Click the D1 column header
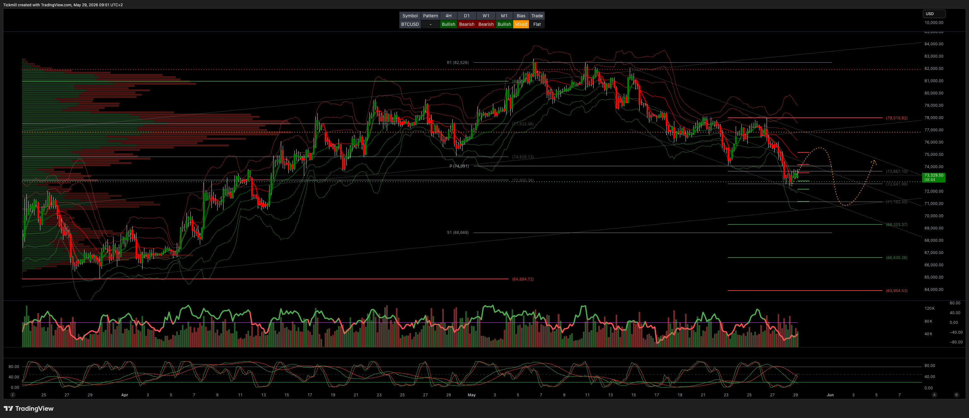This screenshot has height=418, width=969. (x=467, y=16)
